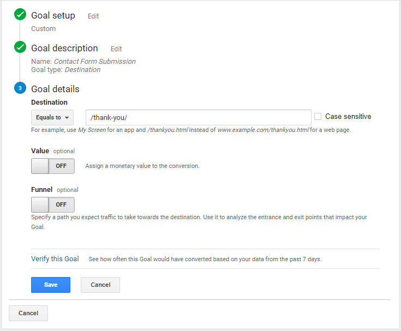
Task: Edit the Goal setup section
Action: (93, 16)
